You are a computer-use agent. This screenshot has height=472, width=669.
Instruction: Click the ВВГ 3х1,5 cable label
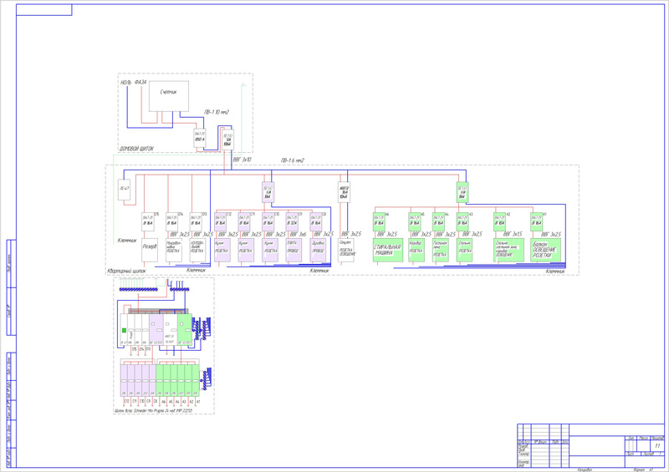tap(513, 234)
